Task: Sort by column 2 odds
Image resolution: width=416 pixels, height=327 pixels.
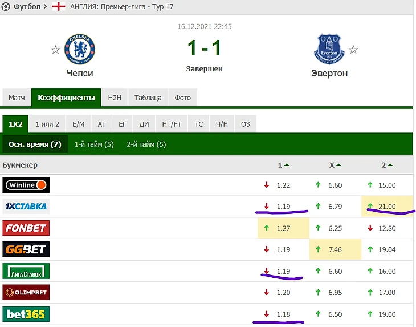Action: (386, 165)
